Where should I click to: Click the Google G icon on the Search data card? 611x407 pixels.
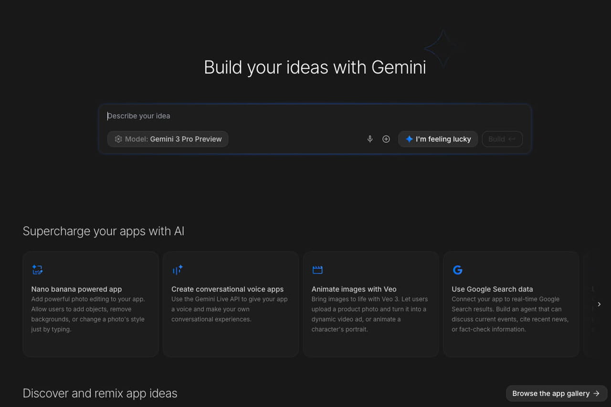click(457, 270)
